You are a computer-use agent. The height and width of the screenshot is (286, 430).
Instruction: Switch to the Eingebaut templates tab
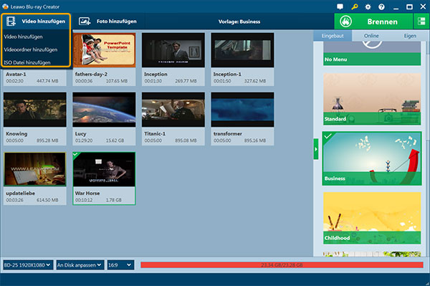[333, 36]
